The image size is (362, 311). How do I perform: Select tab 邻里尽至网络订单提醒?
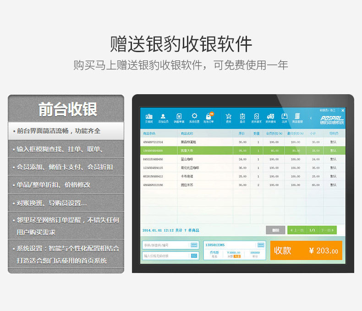pyautogui.click(x=66, y=226)
